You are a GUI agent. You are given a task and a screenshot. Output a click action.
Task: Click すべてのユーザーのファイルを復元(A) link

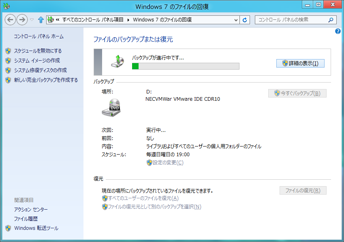[143, 198]
